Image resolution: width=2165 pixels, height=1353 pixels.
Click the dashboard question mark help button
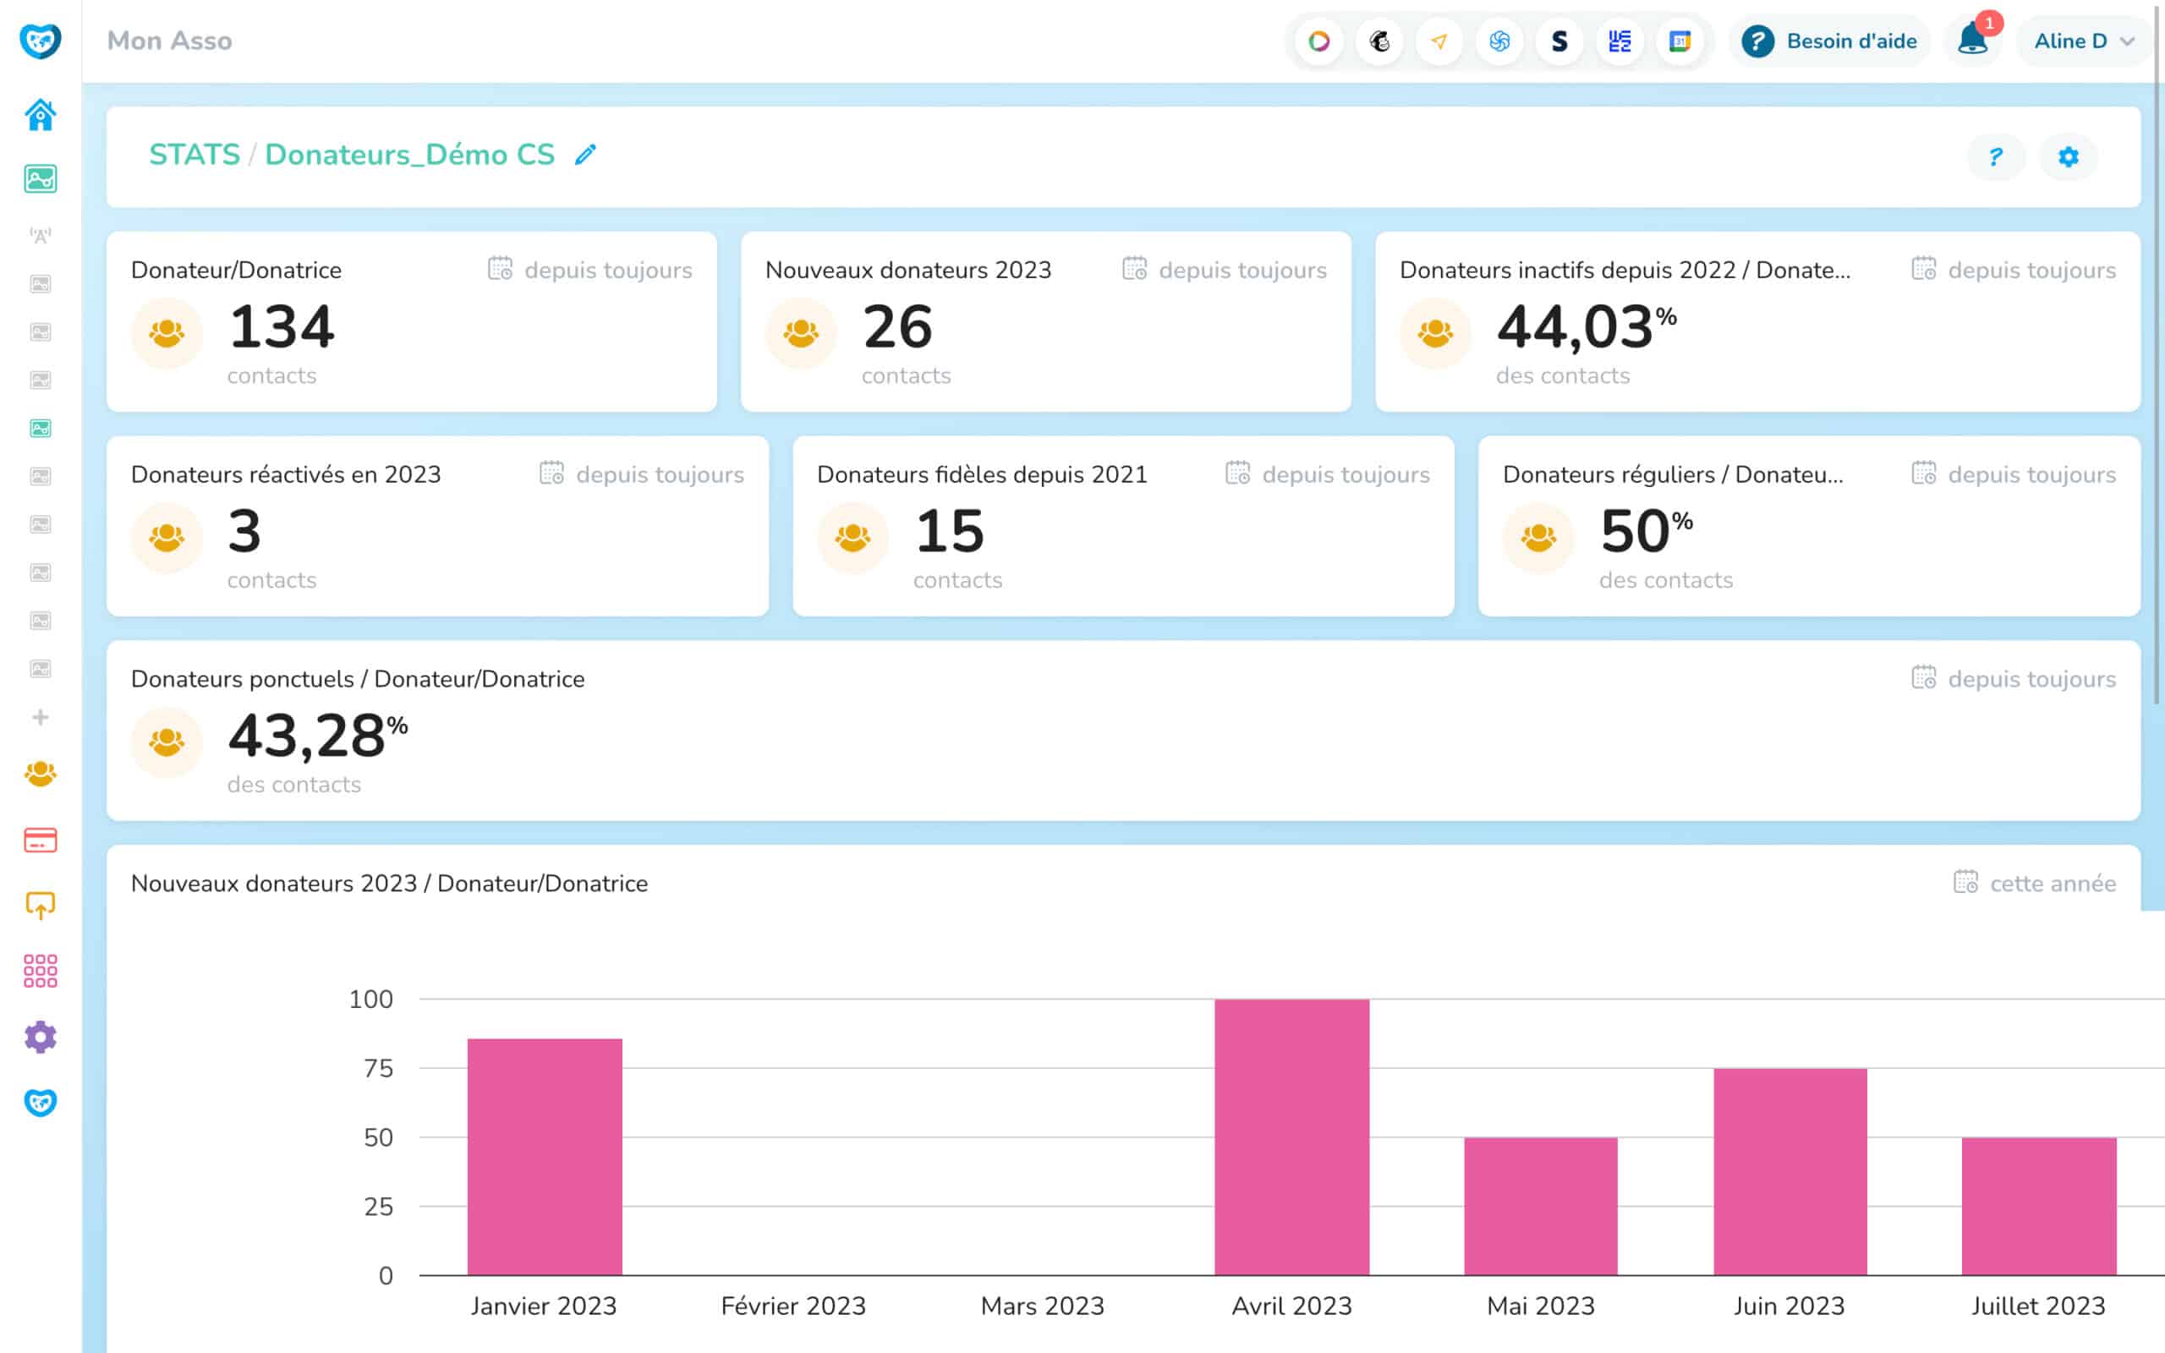click(1995, 157)
